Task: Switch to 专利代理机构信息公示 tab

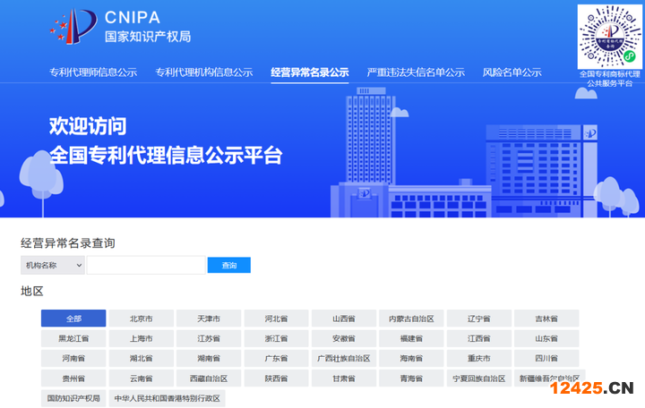Action: pos(204,72)
